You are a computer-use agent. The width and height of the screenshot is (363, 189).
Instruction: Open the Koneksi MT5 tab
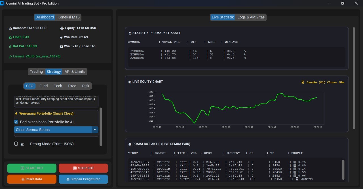click(x=69, y=17)
